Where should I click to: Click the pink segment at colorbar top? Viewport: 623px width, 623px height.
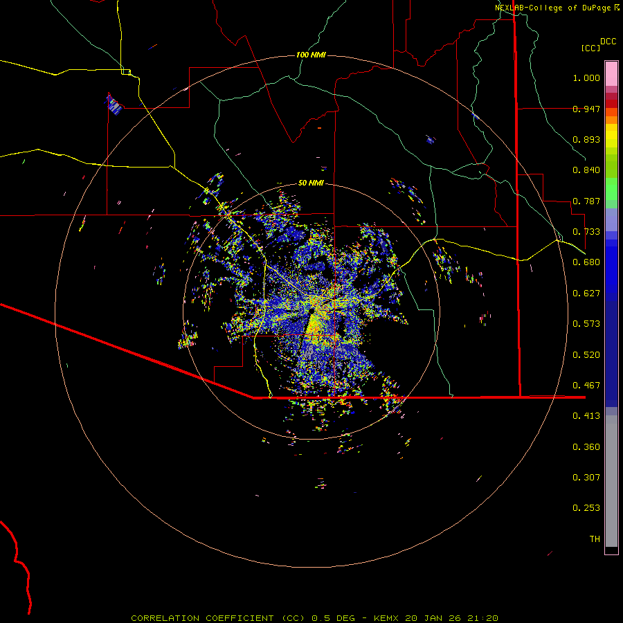[611, 73]
